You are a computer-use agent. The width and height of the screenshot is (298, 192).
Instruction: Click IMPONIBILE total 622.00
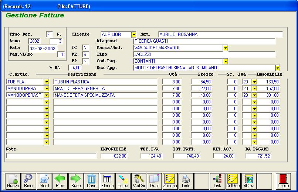(114, 156)
